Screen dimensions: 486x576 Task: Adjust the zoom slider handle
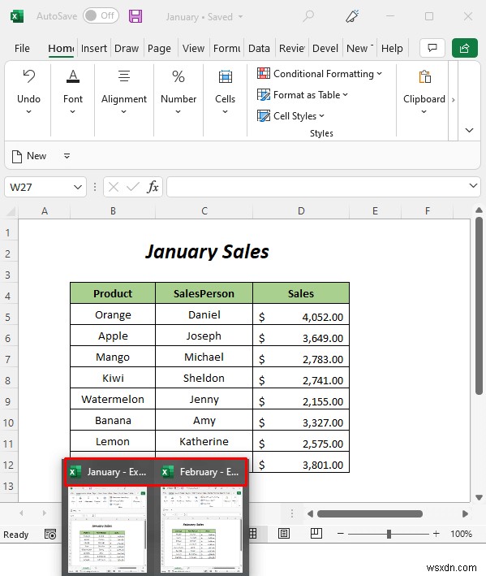(389, 534)
